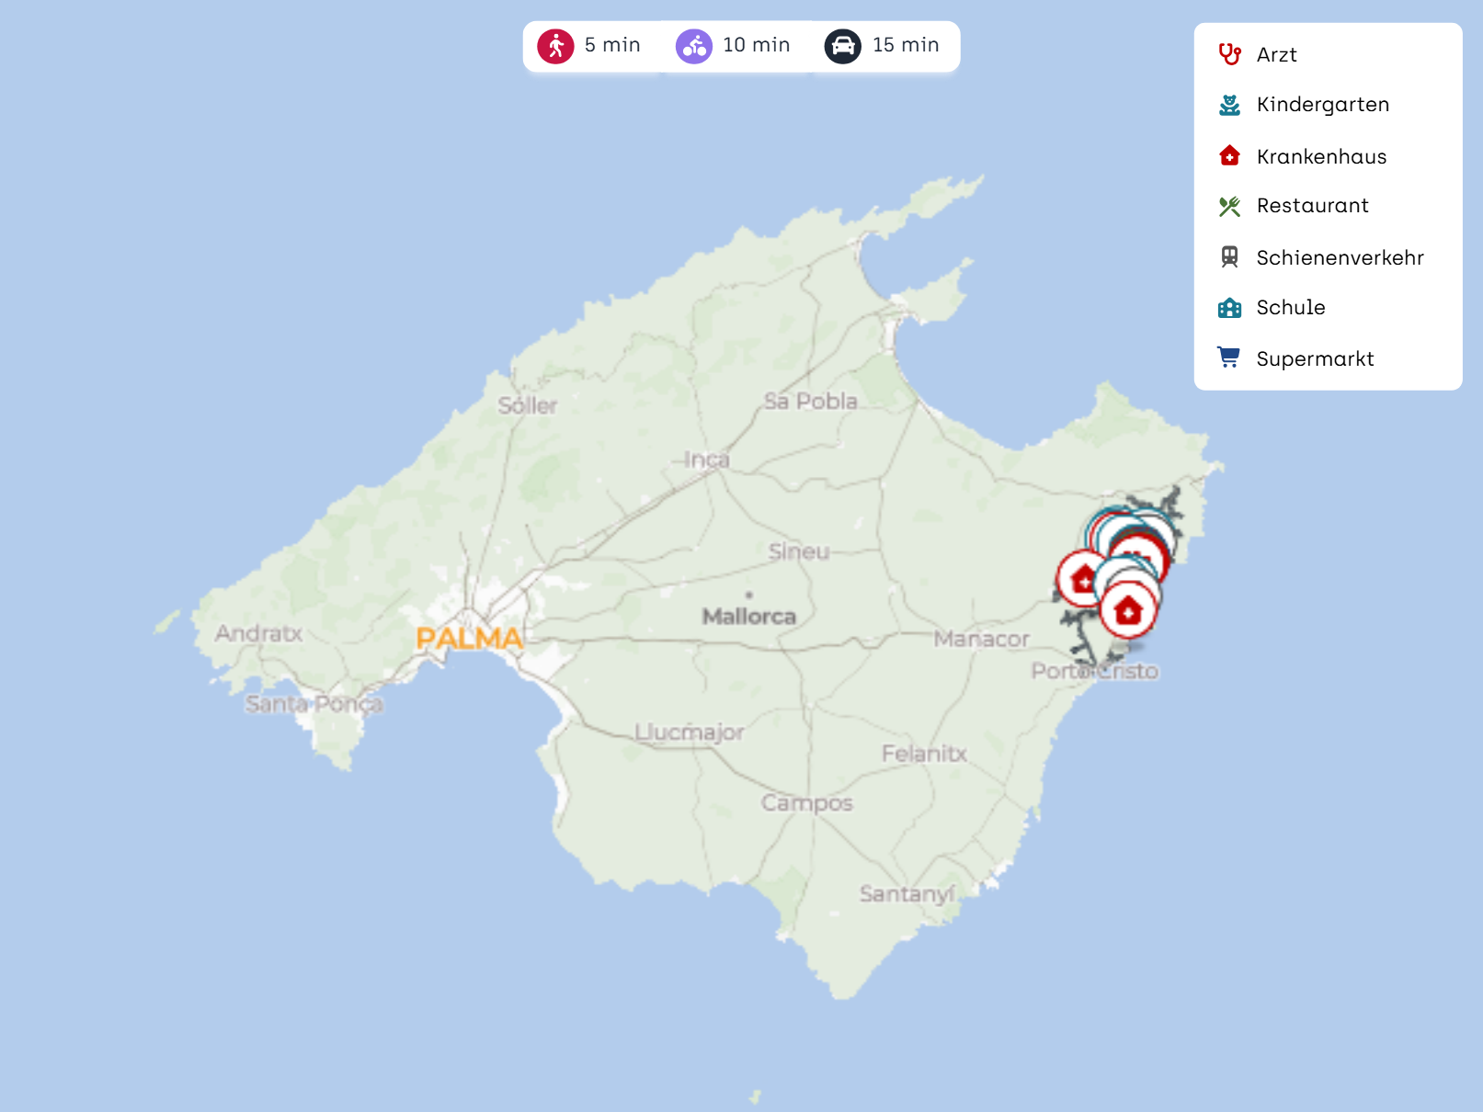Viewport: 1483px width, 1112px height.
Task: Click the Manacor town label
Action: [981, 639]
